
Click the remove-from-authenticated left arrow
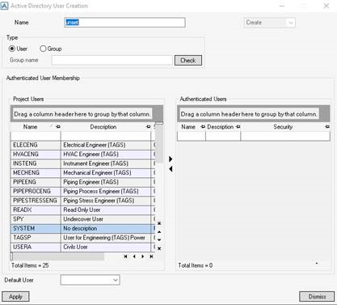(171, 169)
